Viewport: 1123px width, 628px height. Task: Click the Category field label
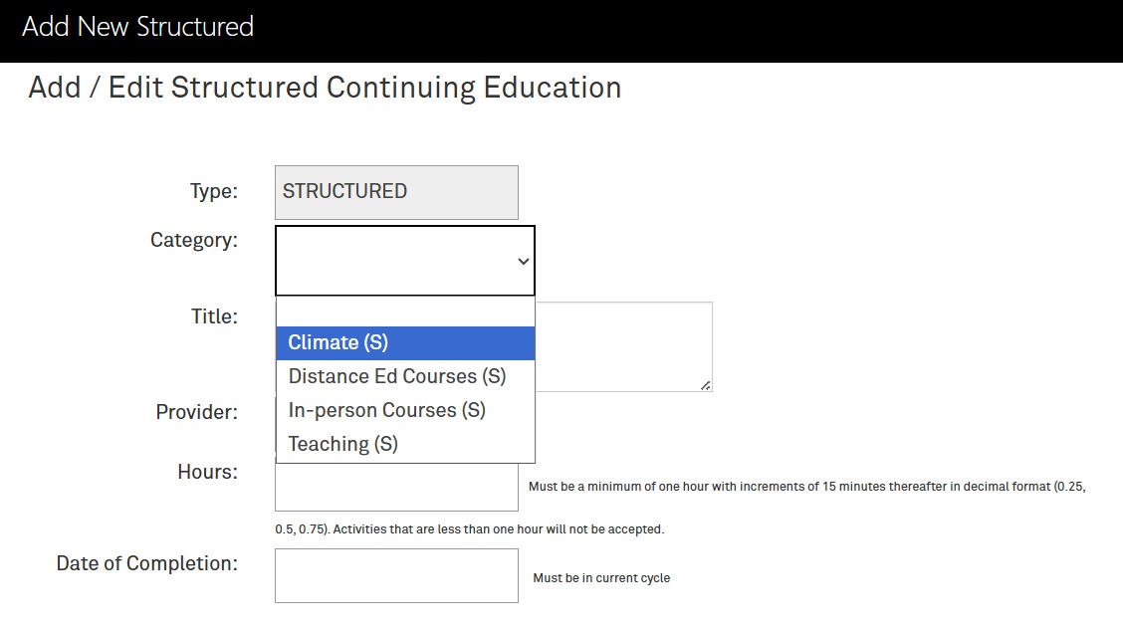point(193,240)
